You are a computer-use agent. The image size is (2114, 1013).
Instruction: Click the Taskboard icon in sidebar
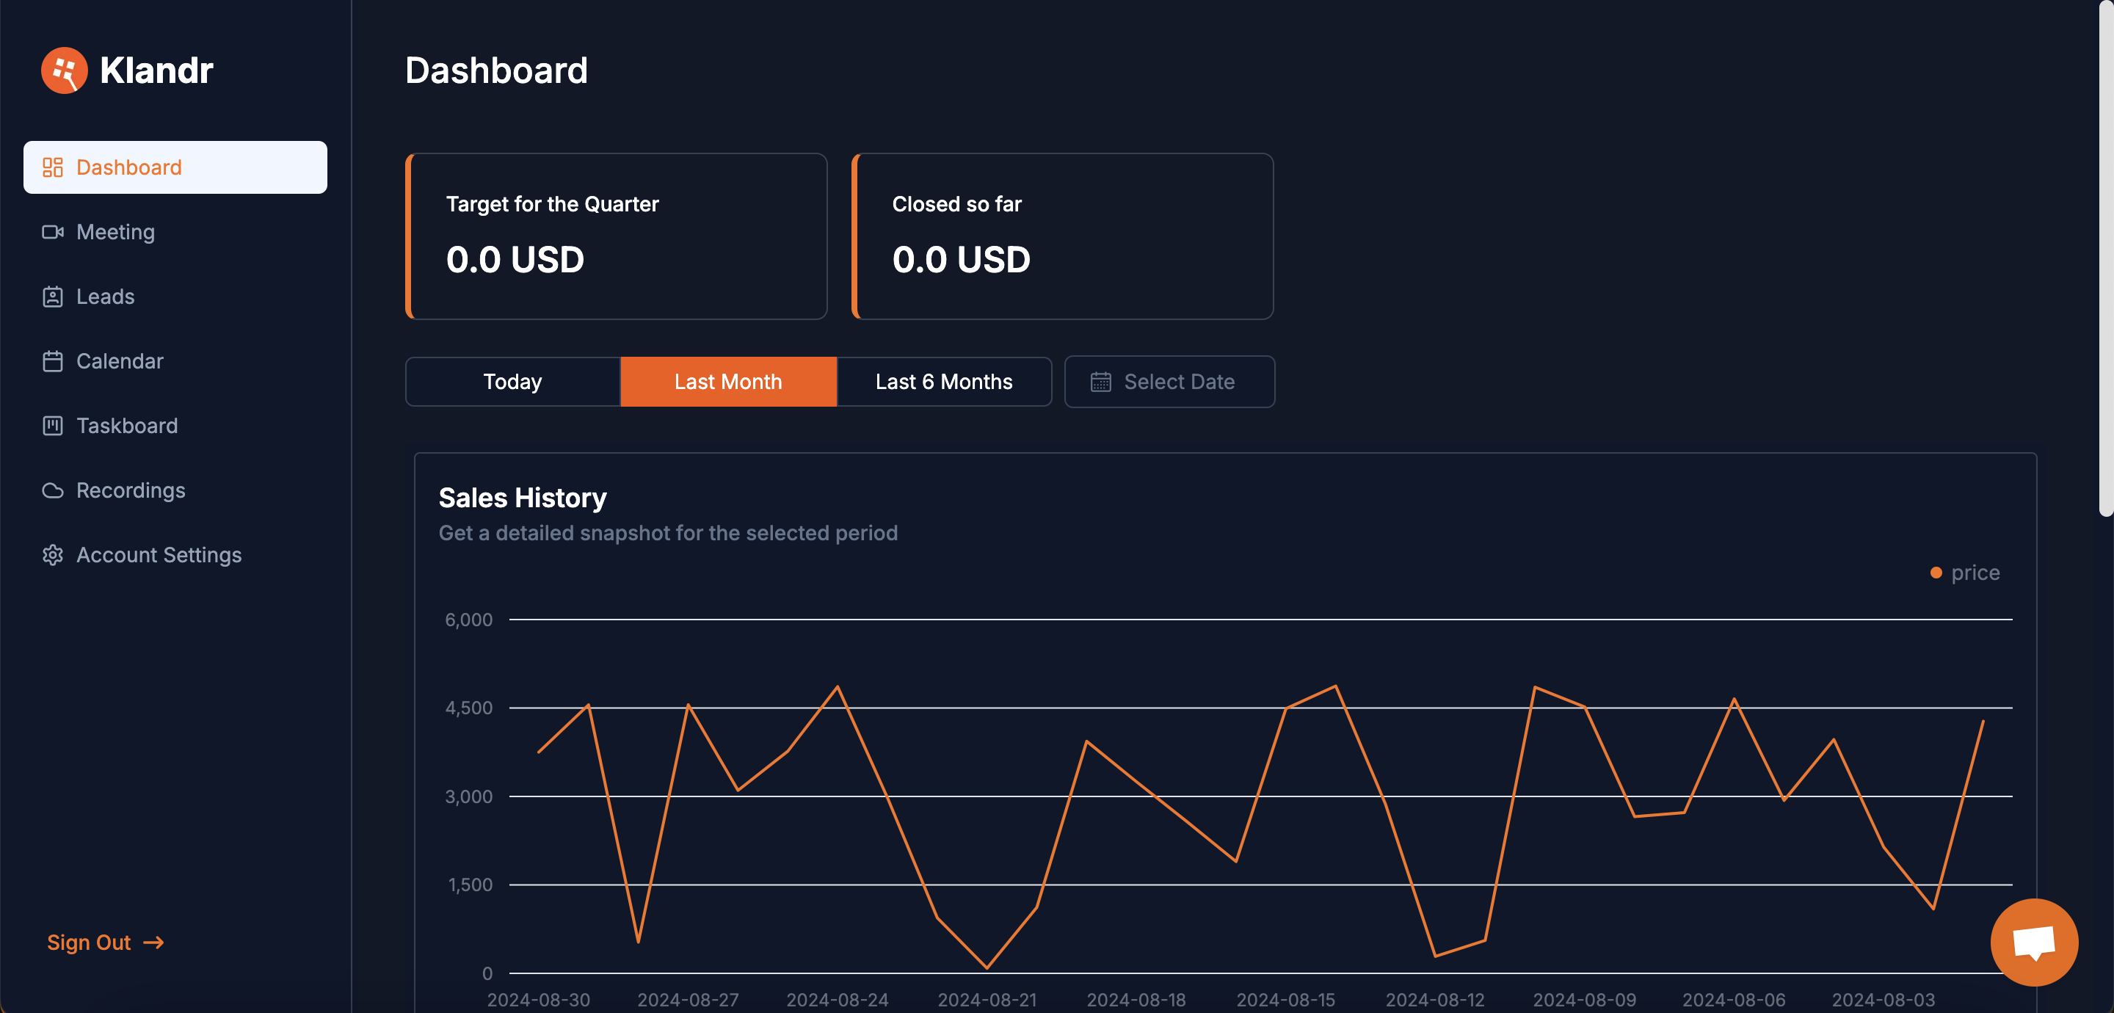tap(53, 426)
